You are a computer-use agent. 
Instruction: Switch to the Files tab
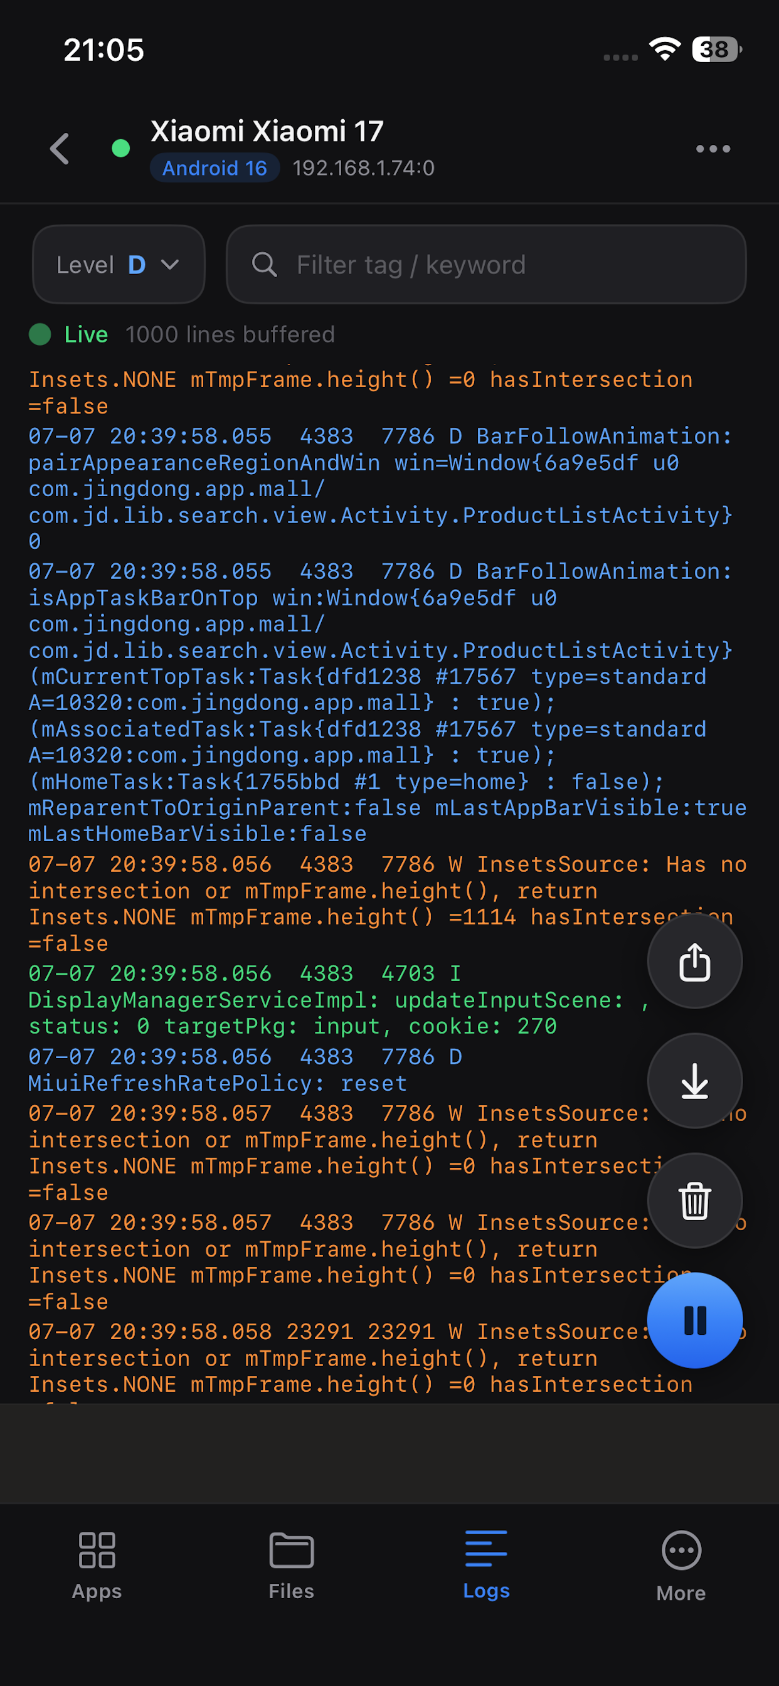(x=291, y=1566)
